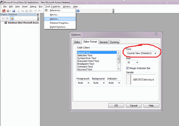Open the View menu
Image resolution: width=179 pixels, height=126 pixels.
click(17, 7)
